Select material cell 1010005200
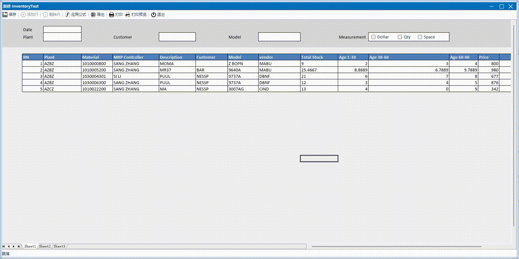Image resolution: width=519 pixels, height=259 pixels. [97, 70]
